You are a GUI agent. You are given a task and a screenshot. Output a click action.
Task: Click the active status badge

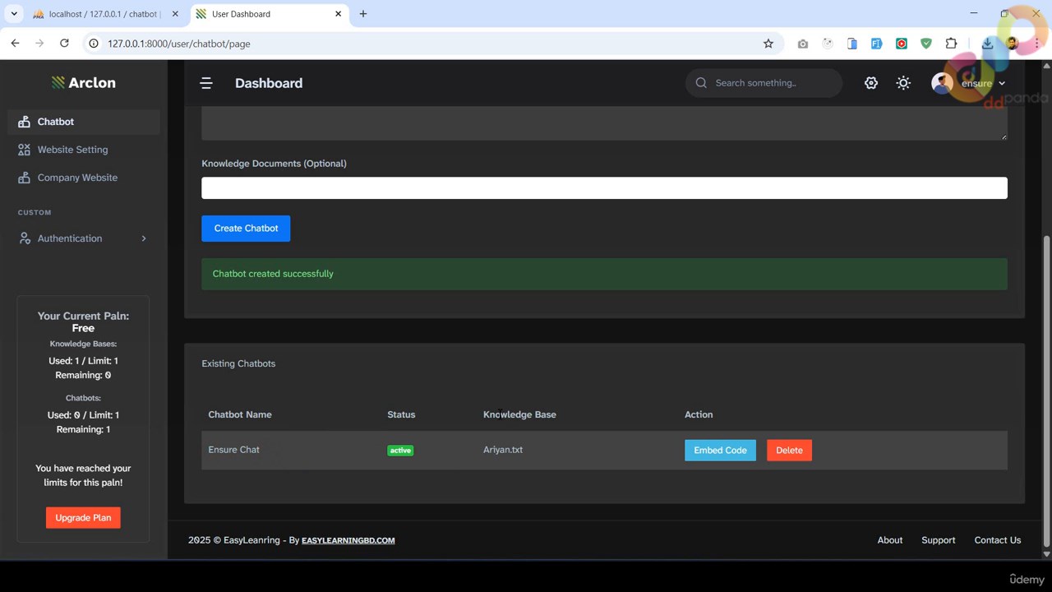(400, 451)
